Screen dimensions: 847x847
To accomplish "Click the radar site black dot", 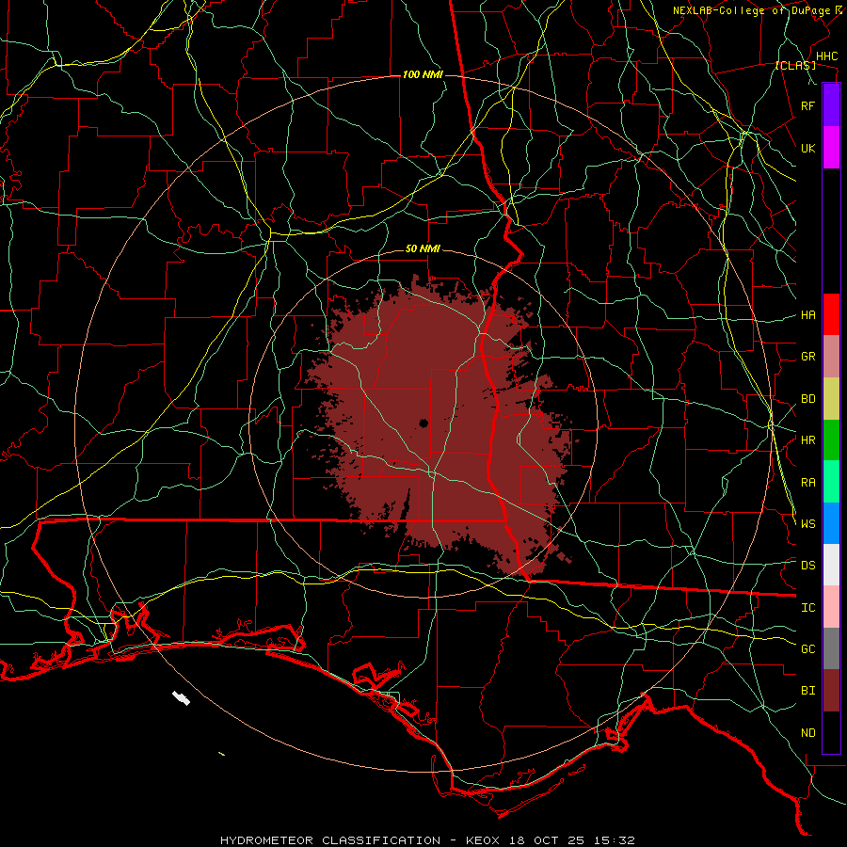I will point(423,423).
